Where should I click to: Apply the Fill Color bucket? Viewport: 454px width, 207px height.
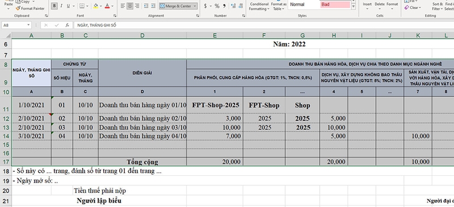(x=96, y=6)
